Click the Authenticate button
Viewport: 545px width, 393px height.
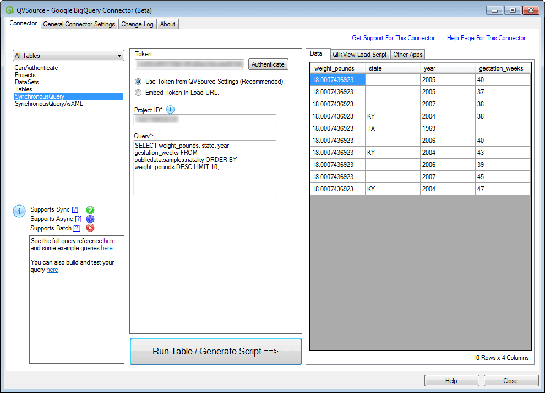(268, 64)
